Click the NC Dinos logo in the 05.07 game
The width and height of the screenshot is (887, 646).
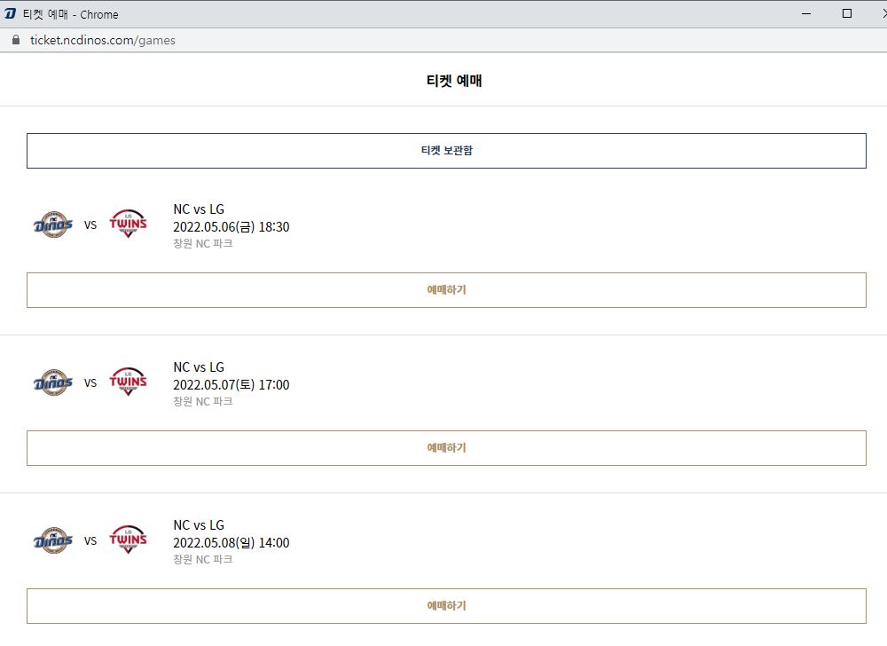53,382
